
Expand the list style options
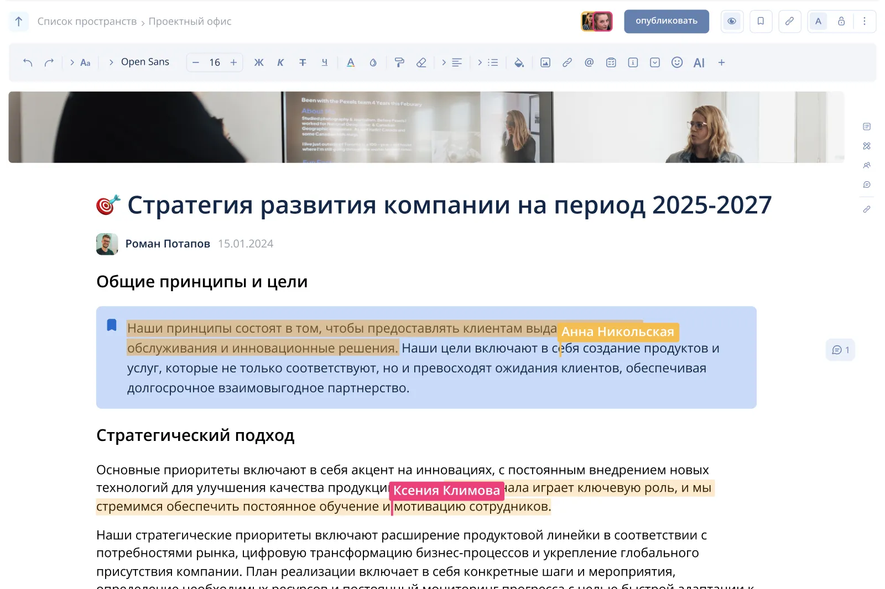(488, 62)
